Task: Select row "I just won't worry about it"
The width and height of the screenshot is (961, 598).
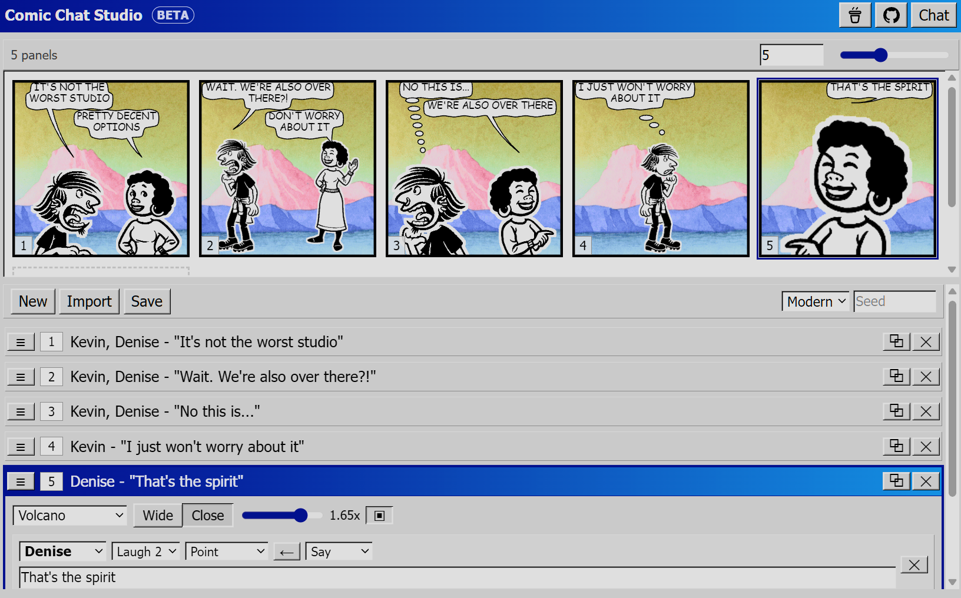Action: click(473, 447)
